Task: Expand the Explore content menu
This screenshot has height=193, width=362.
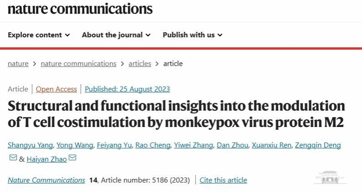Action: pos(39,35)
